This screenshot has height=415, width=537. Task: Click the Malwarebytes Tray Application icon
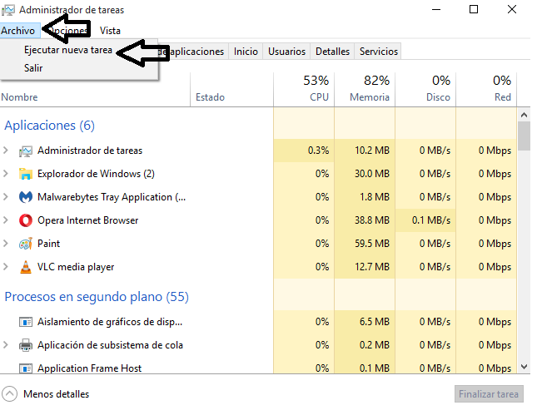(x=26, y=197)
